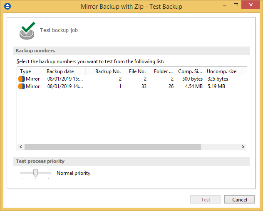This screenshot has height=211, width=263.
Task: Select backup dated 08/01/2019 15:...
Action: pyautogui.click(x=65, y=79)
